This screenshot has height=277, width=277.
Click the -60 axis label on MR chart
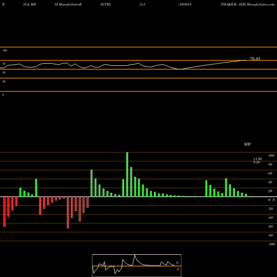pos(270,227)
